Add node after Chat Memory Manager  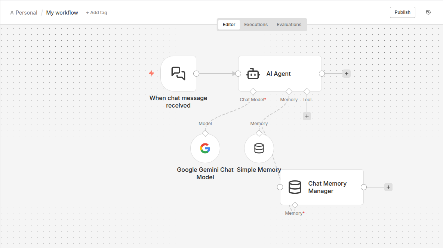tap(388, 187)
